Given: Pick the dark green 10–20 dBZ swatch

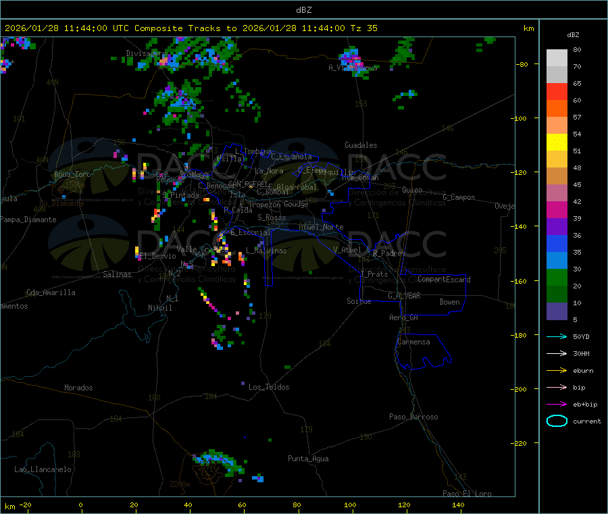Looking at the screenshot, I should click(557, 294).
